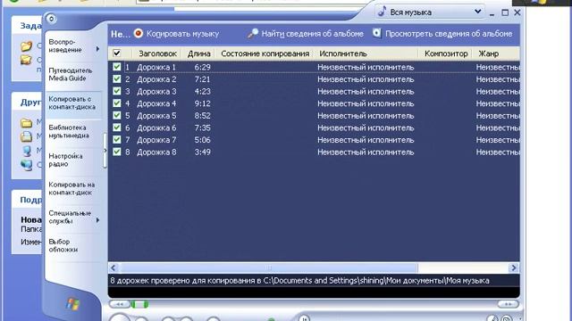Expand the Специальные службы submenu arrow
The image size is (572, 321).
click(x=97, y=220)
